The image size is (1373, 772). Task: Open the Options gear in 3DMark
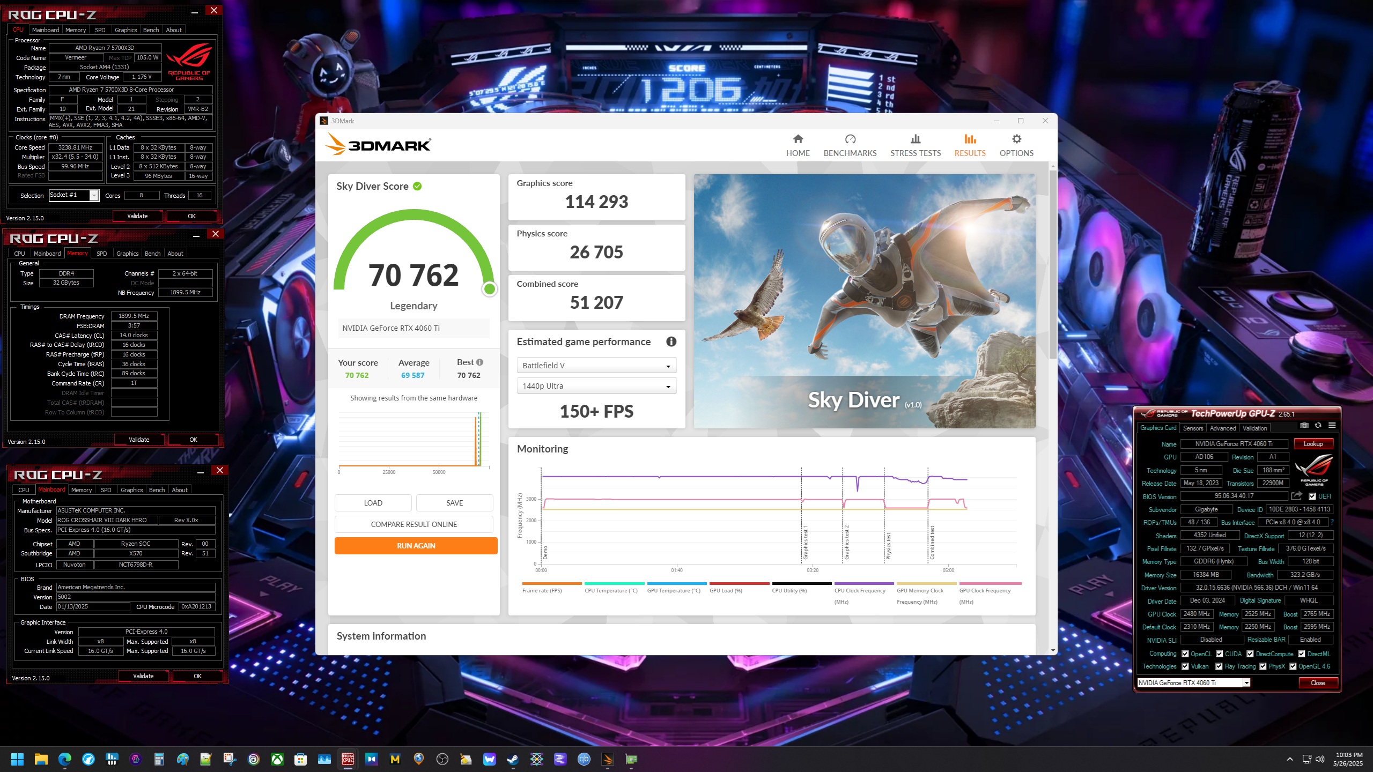point(1016,139)
